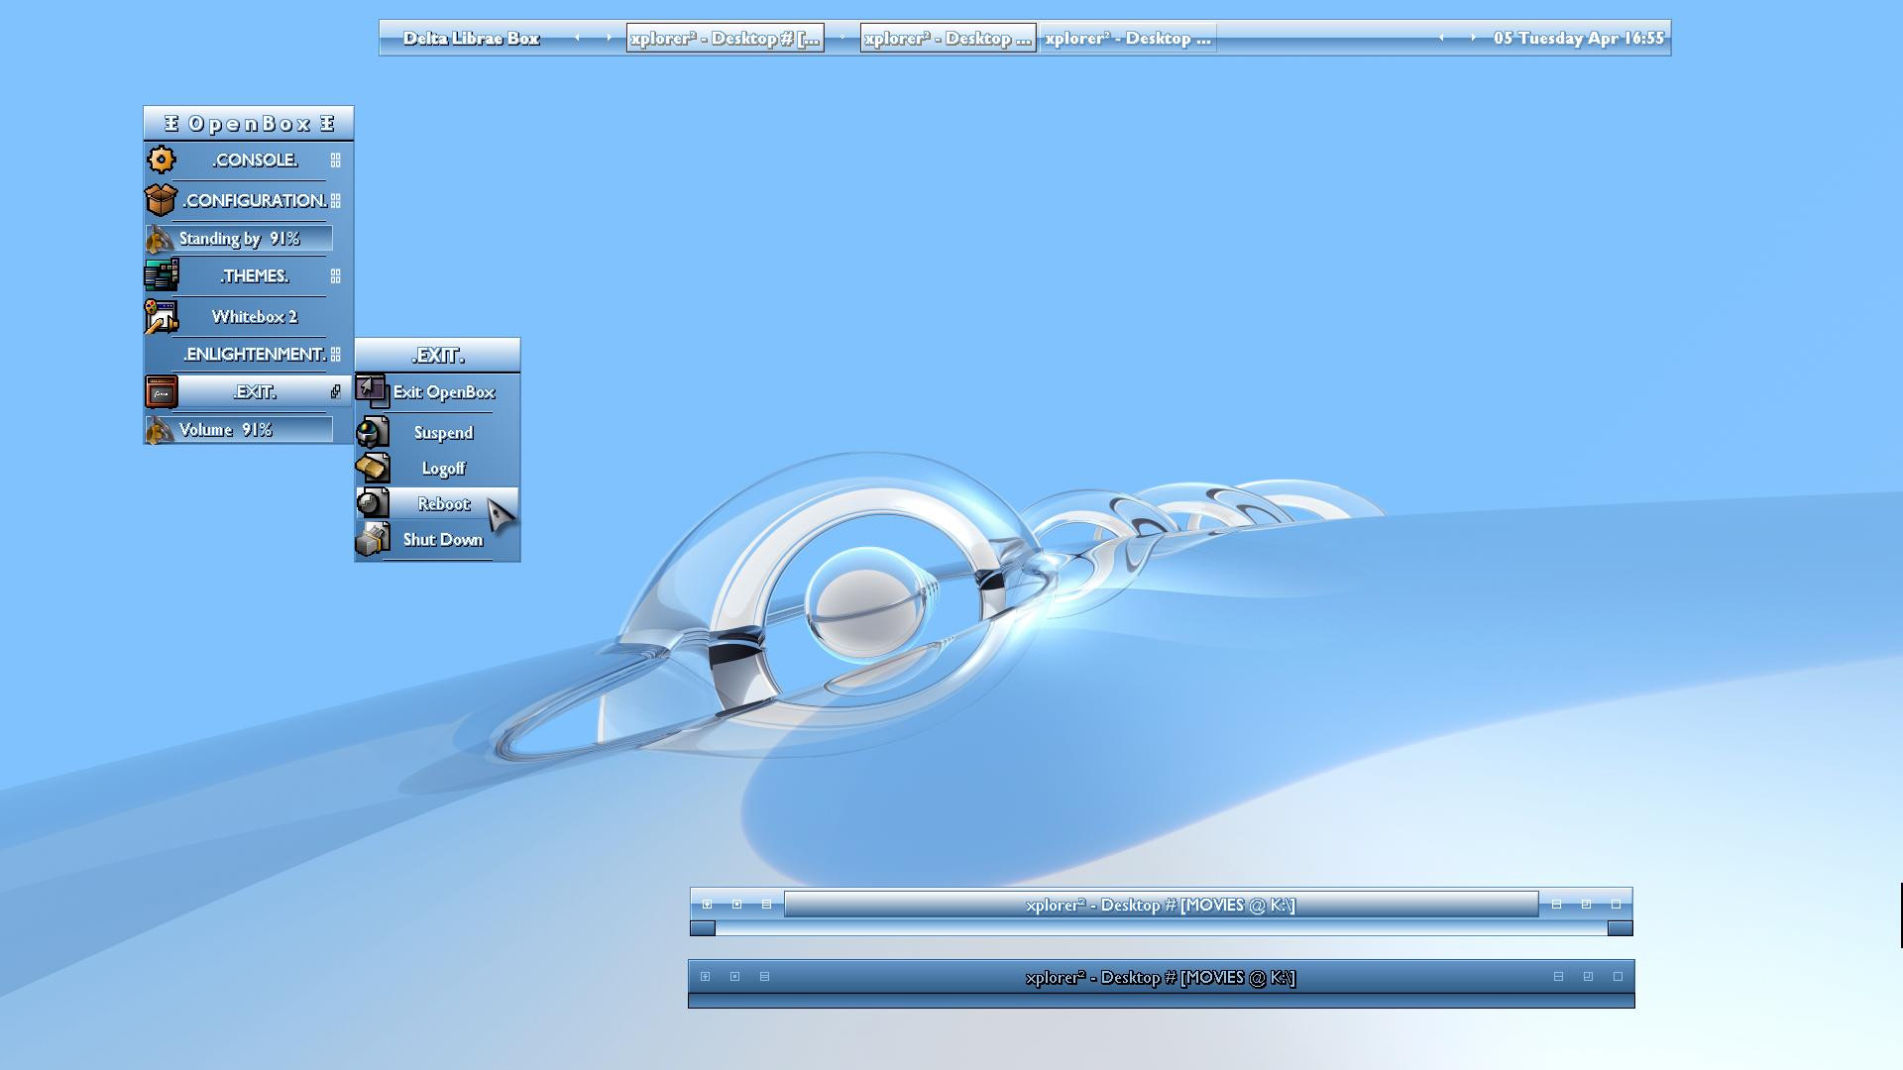The height and width of the screenshot is (1070, 1903).
Task: Click Delta Librae Box workspace label
Action: (x=471, y=38)
